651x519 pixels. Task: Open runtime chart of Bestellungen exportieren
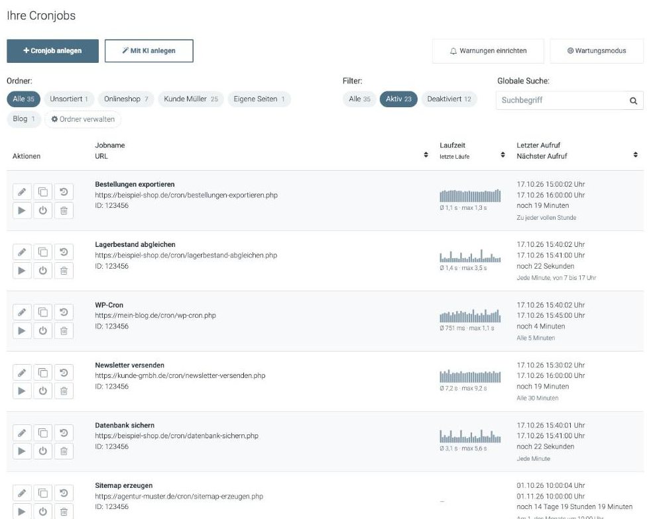tap(470, 196)
